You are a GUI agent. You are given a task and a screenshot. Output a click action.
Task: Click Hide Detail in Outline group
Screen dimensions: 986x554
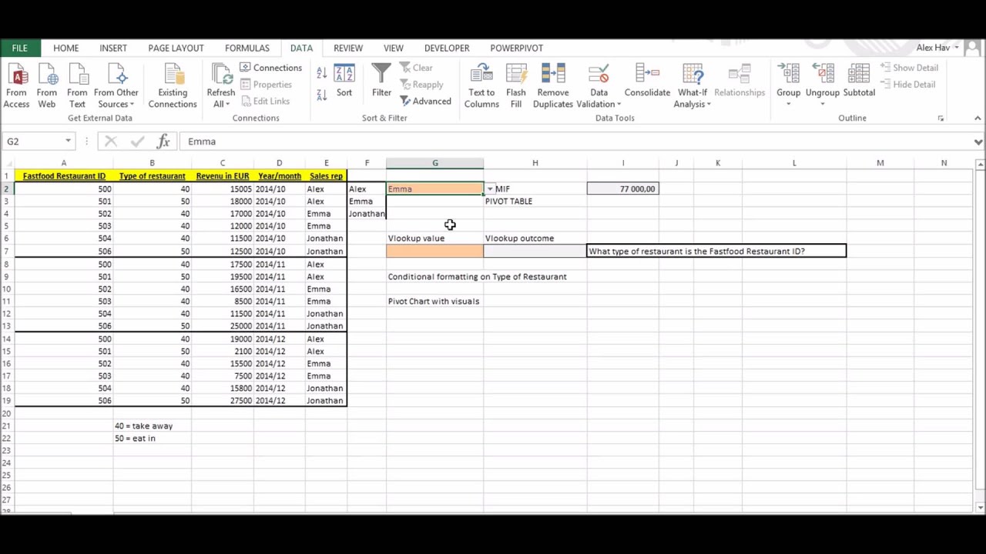(x=907, y=85)
